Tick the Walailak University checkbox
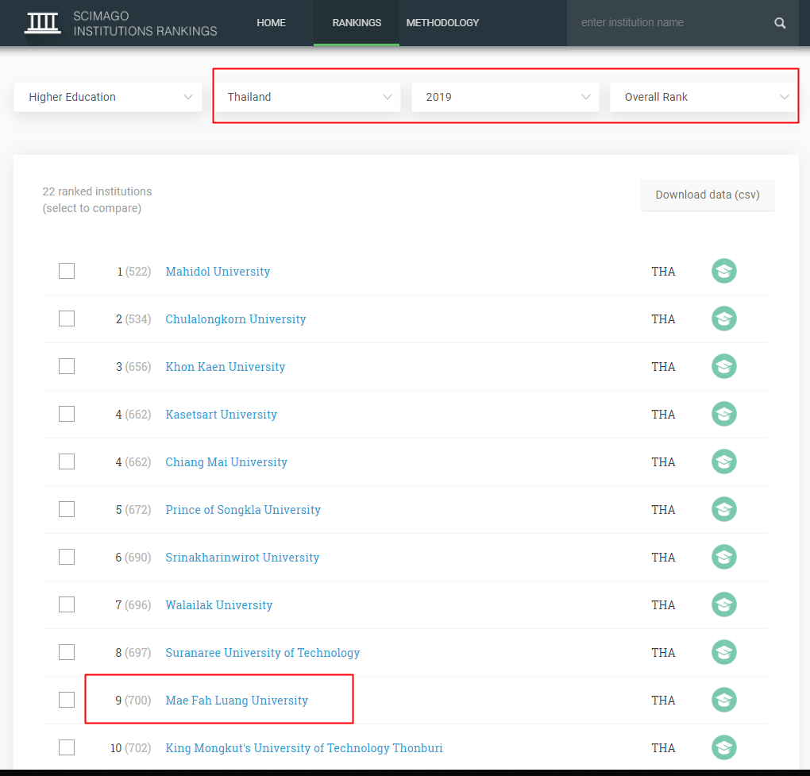This screenshot has width=810, height=776. tap(67, 604)
